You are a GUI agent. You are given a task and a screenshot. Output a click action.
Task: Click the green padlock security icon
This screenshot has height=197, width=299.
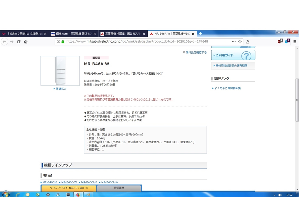(x=63, y=41)
